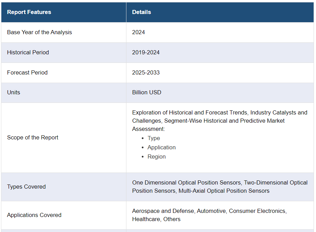This screenshot has height=232, width=316.
Task: Select the Units row label
Action: [14, 92]
